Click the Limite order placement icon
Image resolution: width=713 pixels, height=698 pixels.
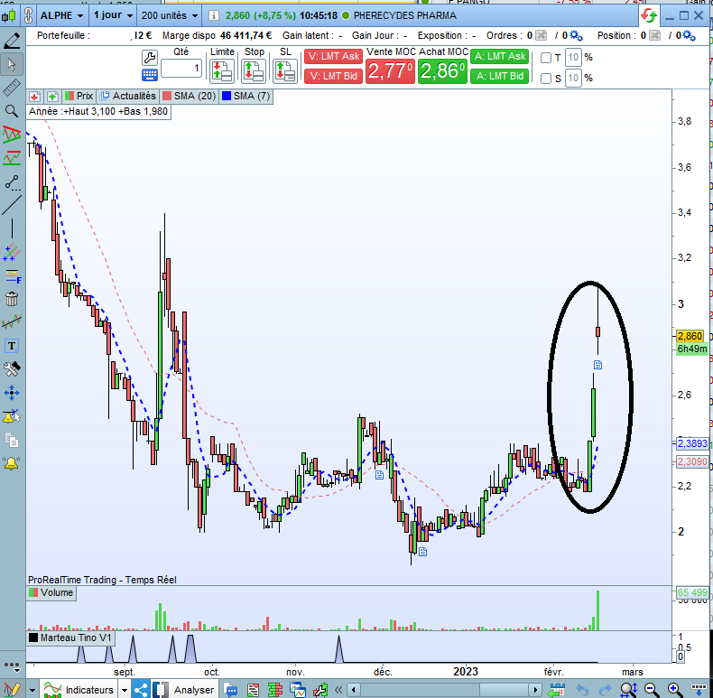tap(222, 71)
